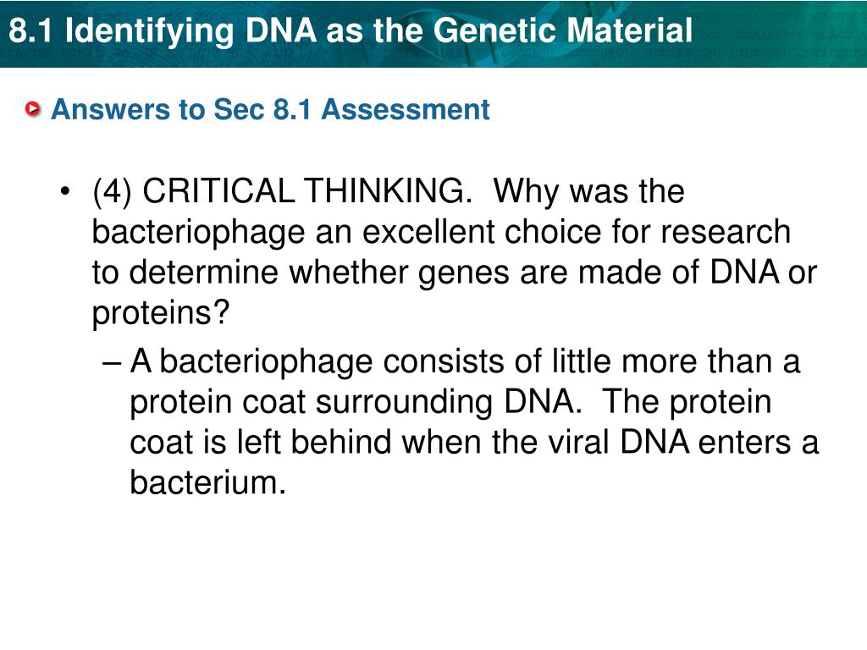Image resolution: width=867 pixels, height=650 pixels.
Task: Click the final word 'bacterium.'
Action: coord(208,483)
